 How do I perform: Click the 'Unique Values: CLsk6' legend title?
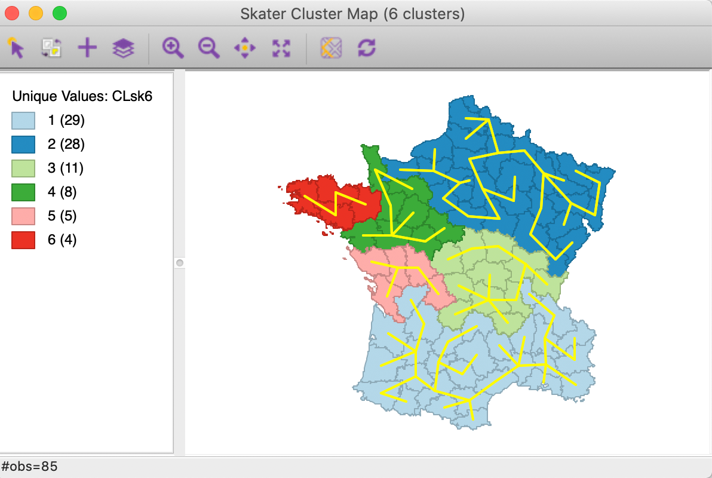[82, 96]
